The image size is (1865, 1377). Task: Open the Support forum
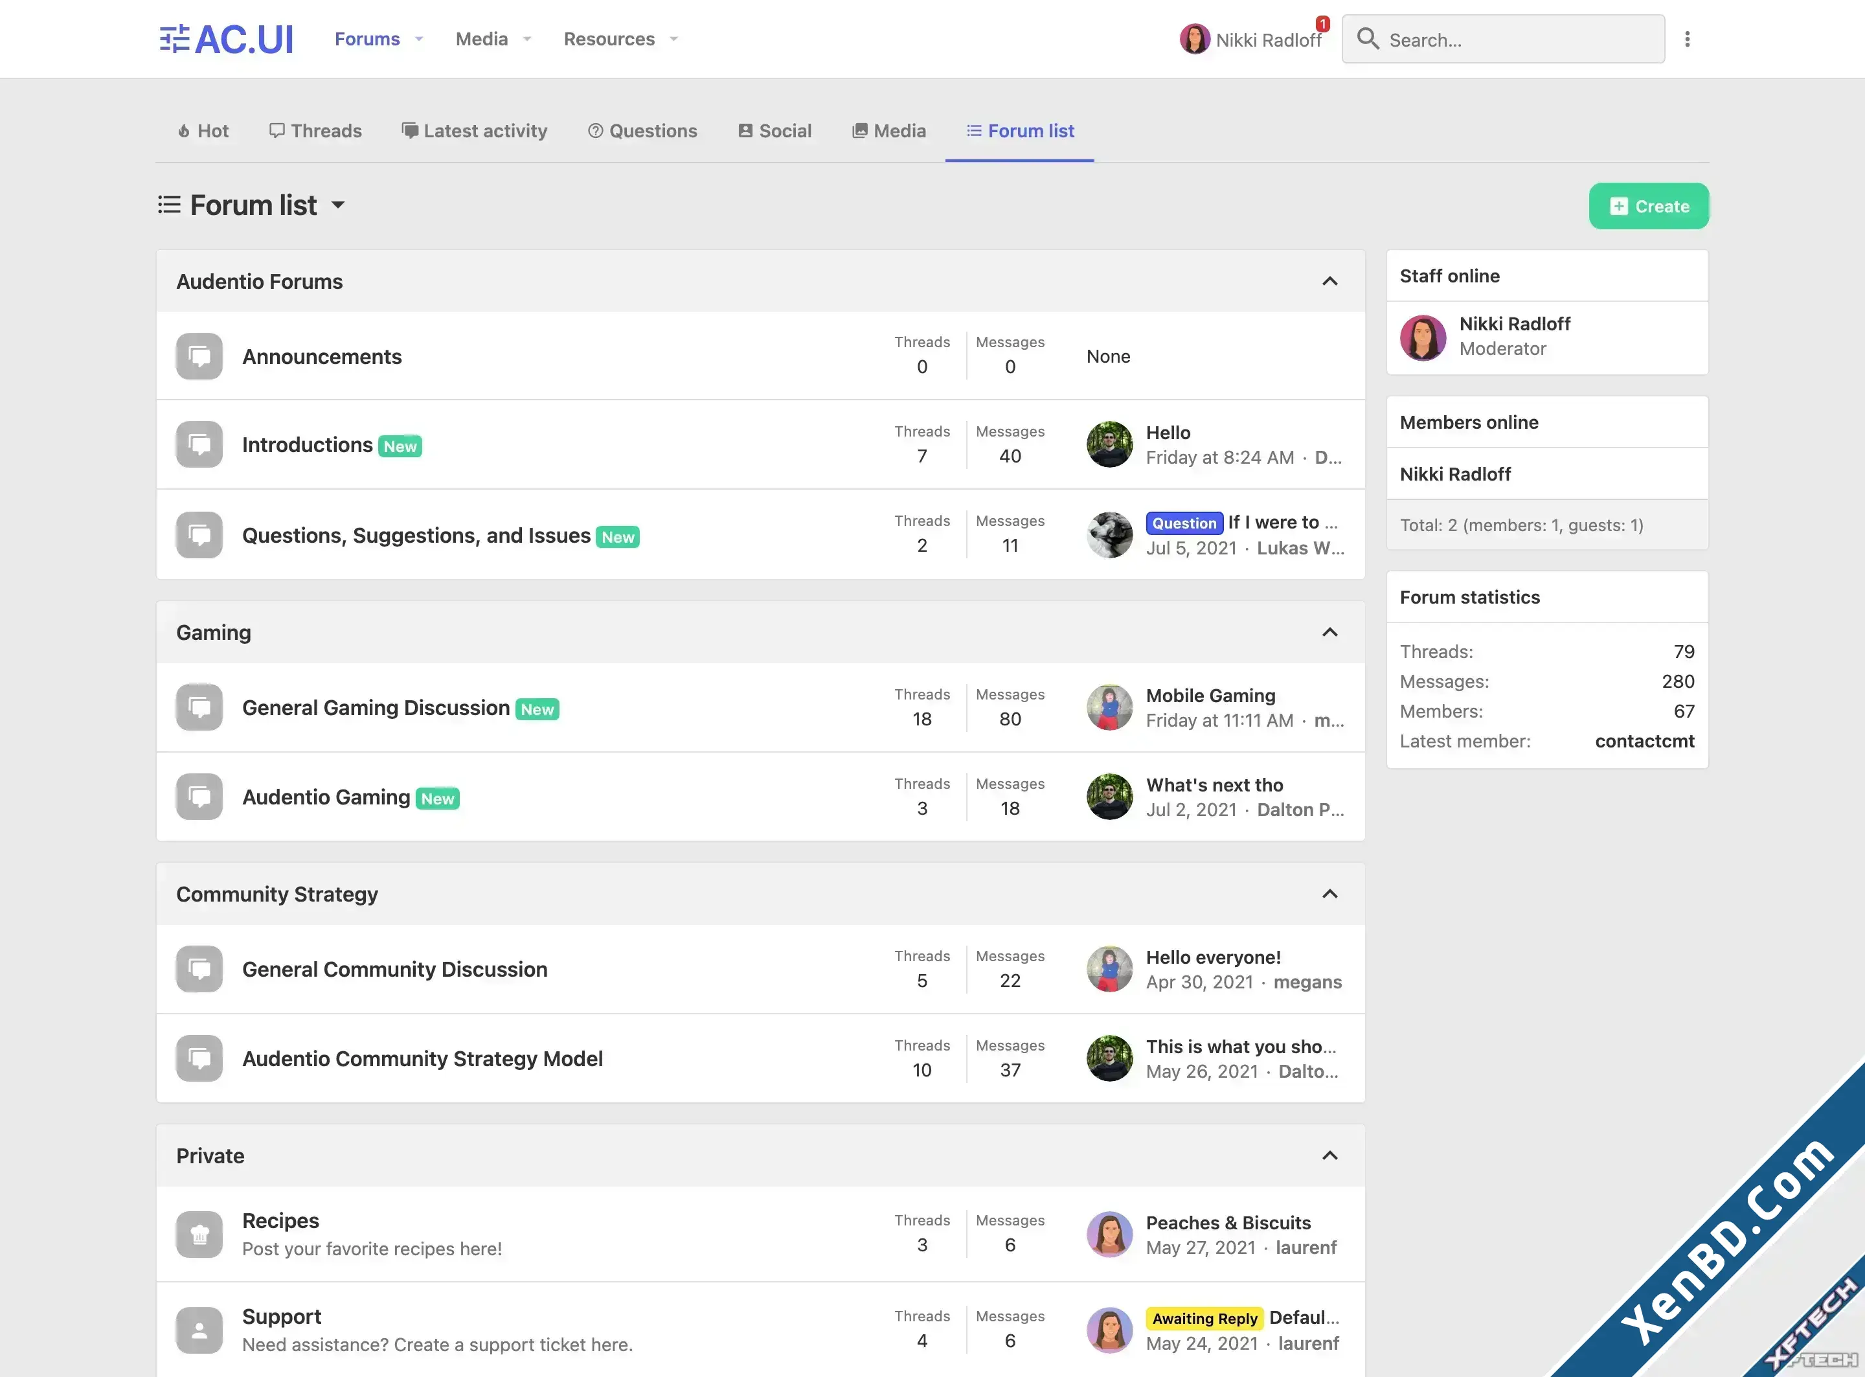282,1316
